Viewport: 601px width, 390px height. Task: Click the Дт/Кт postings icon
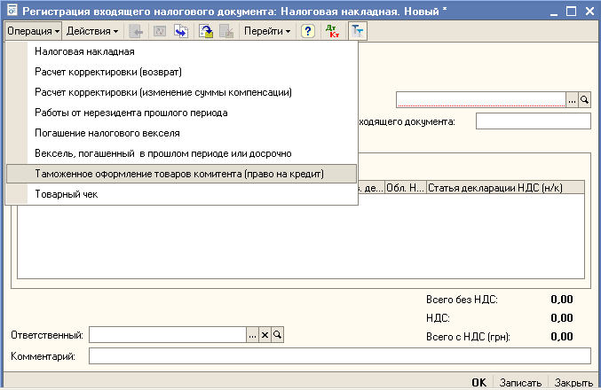point(332,31)
